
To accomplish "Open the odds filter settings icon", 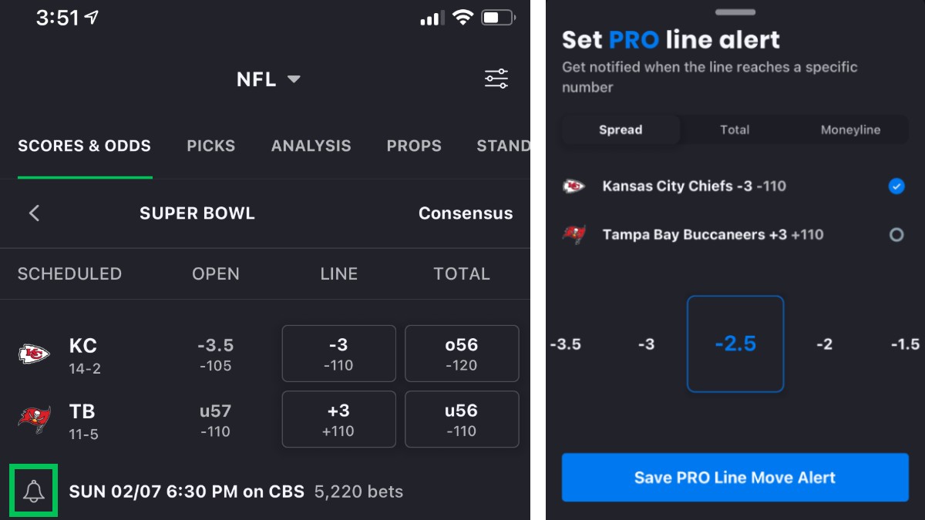I will click(496, 79).
